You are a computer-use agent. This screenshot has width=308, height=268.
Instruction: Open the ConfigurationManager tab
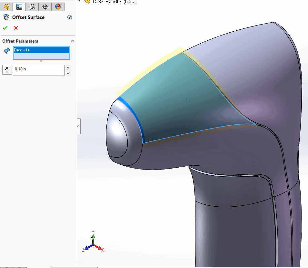pyautogui.click(x=32, y=7)
